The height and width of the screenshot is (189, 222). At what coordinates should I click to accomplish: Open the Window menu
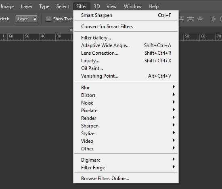(133, 6)
